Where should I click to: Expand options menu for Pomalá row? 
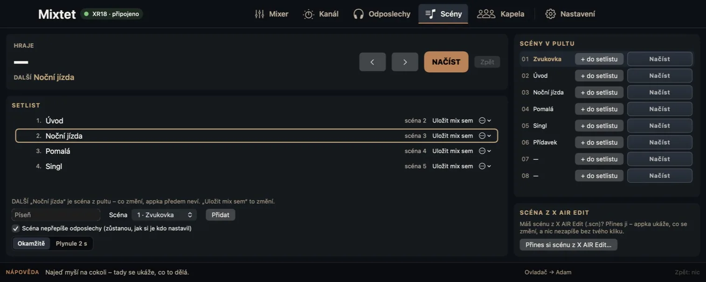pos(485,151)
